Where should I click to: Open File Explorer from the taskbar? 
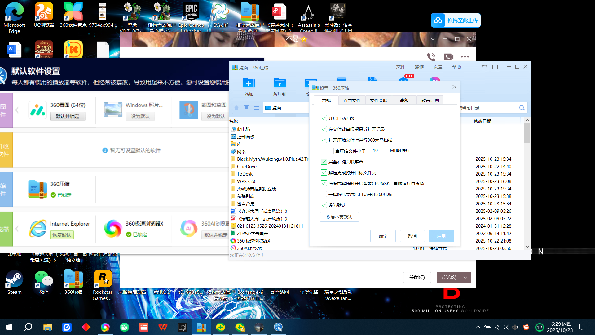pyautogui.click(x=47, y=327)
